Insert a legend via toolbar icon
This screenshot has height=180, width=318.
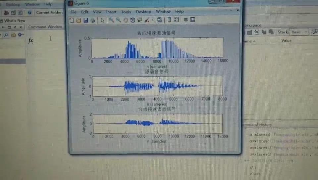[176, 20]
